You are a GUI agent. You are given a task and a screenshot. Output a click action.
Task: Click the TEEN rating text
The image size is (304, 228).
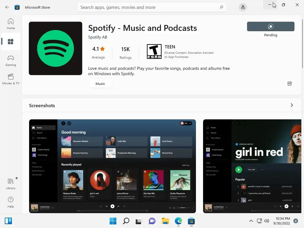(170, 47)
